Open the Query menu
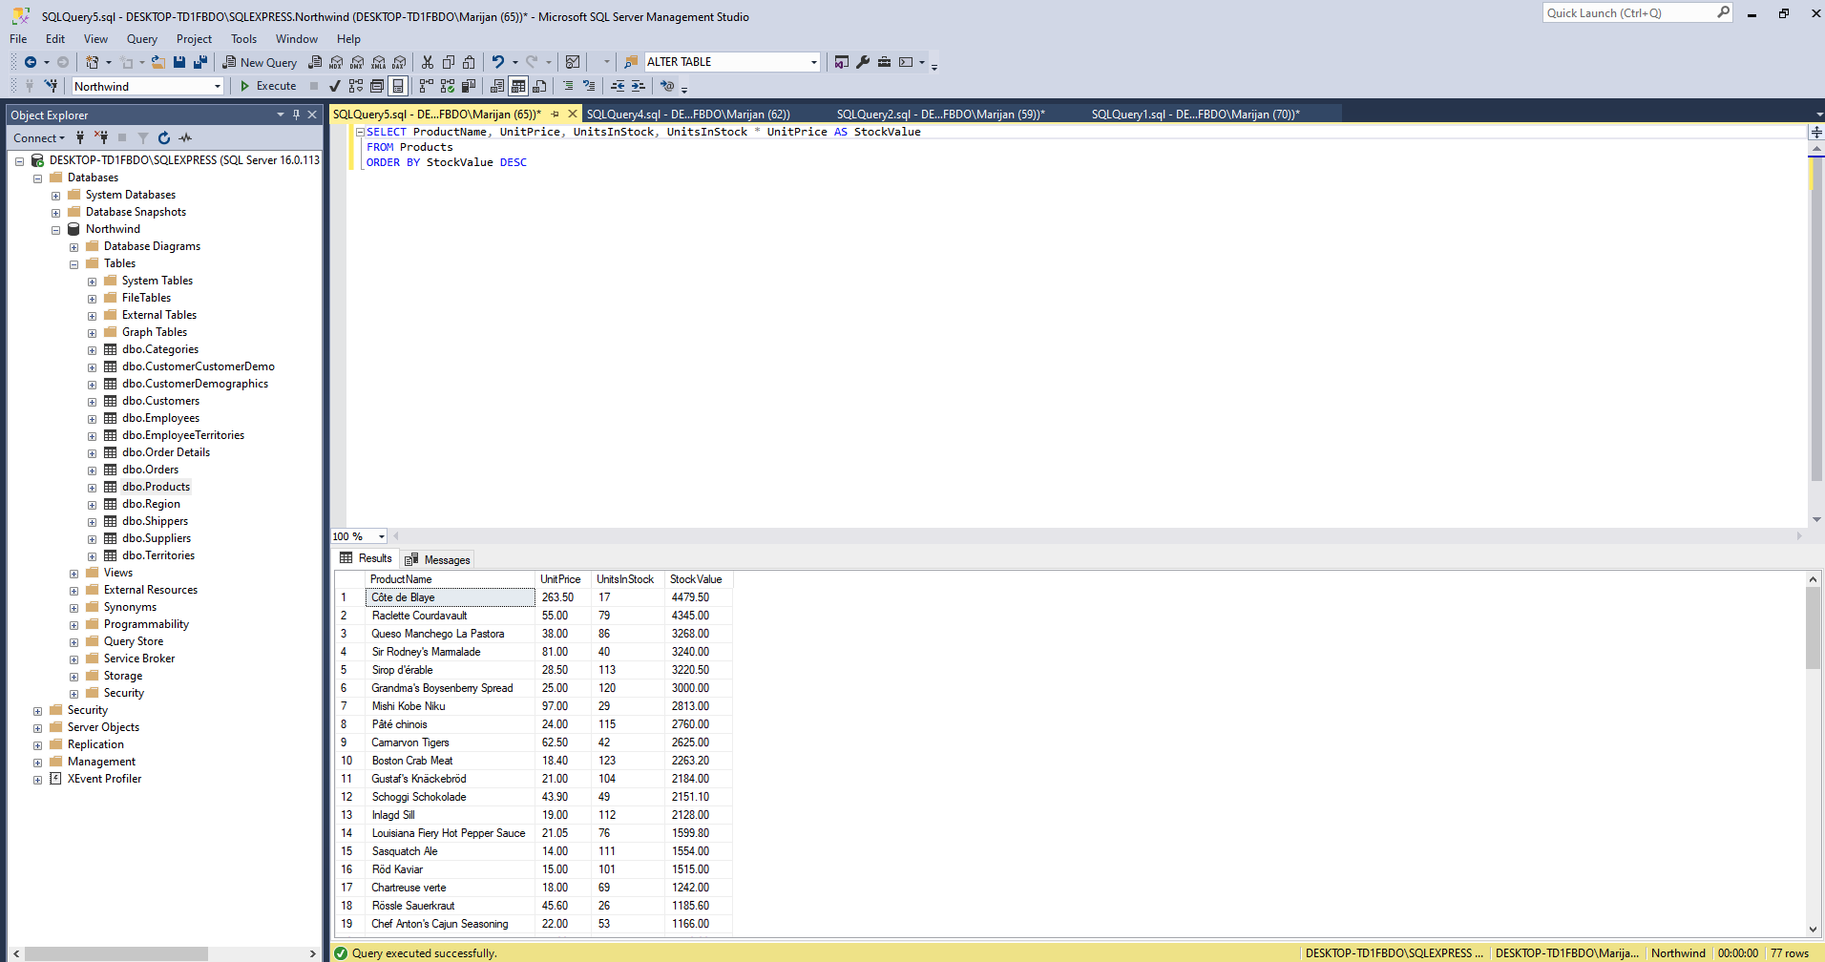Image resolution: width=1825 pixels, height=962 pixels. click(x=141, y=39)
